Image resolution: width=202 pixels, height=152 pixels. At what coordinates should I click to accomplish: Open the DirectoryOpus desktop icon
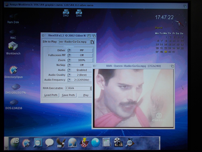[x=13, y=72]
